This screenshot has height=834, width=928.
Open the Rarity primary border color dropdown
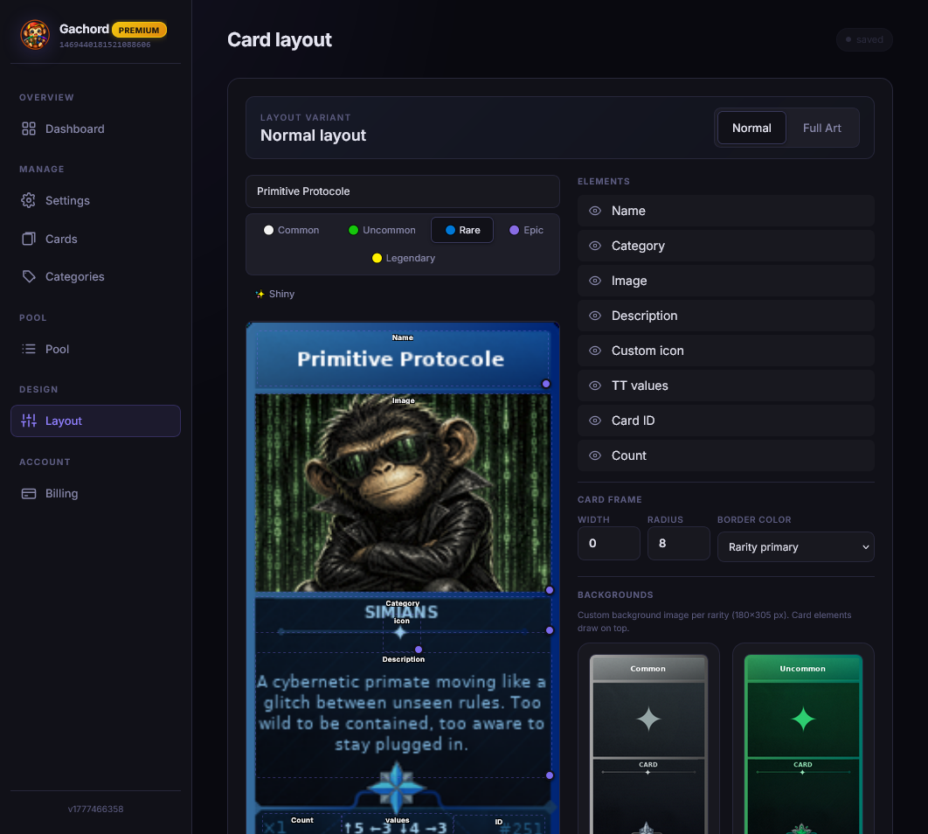795,546
